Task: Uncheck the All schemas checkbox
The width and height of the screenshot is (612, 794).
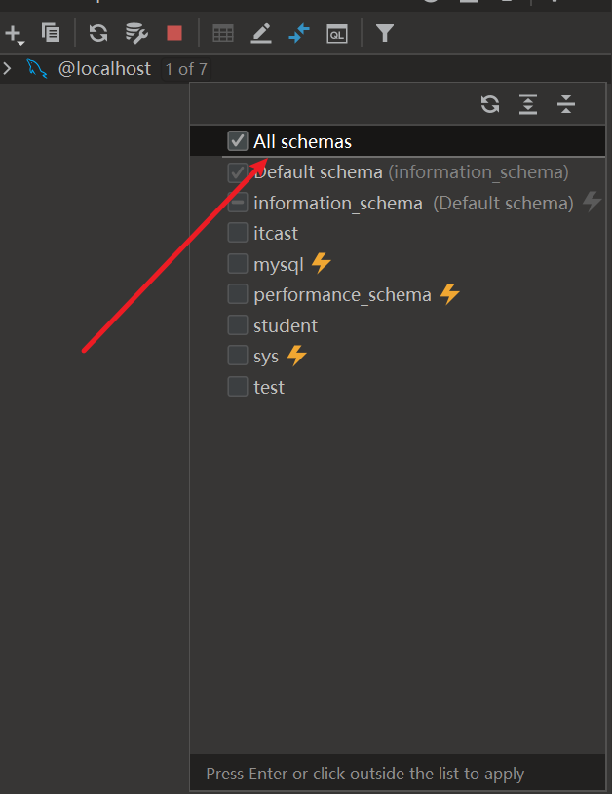Action: tap(238, 141)
